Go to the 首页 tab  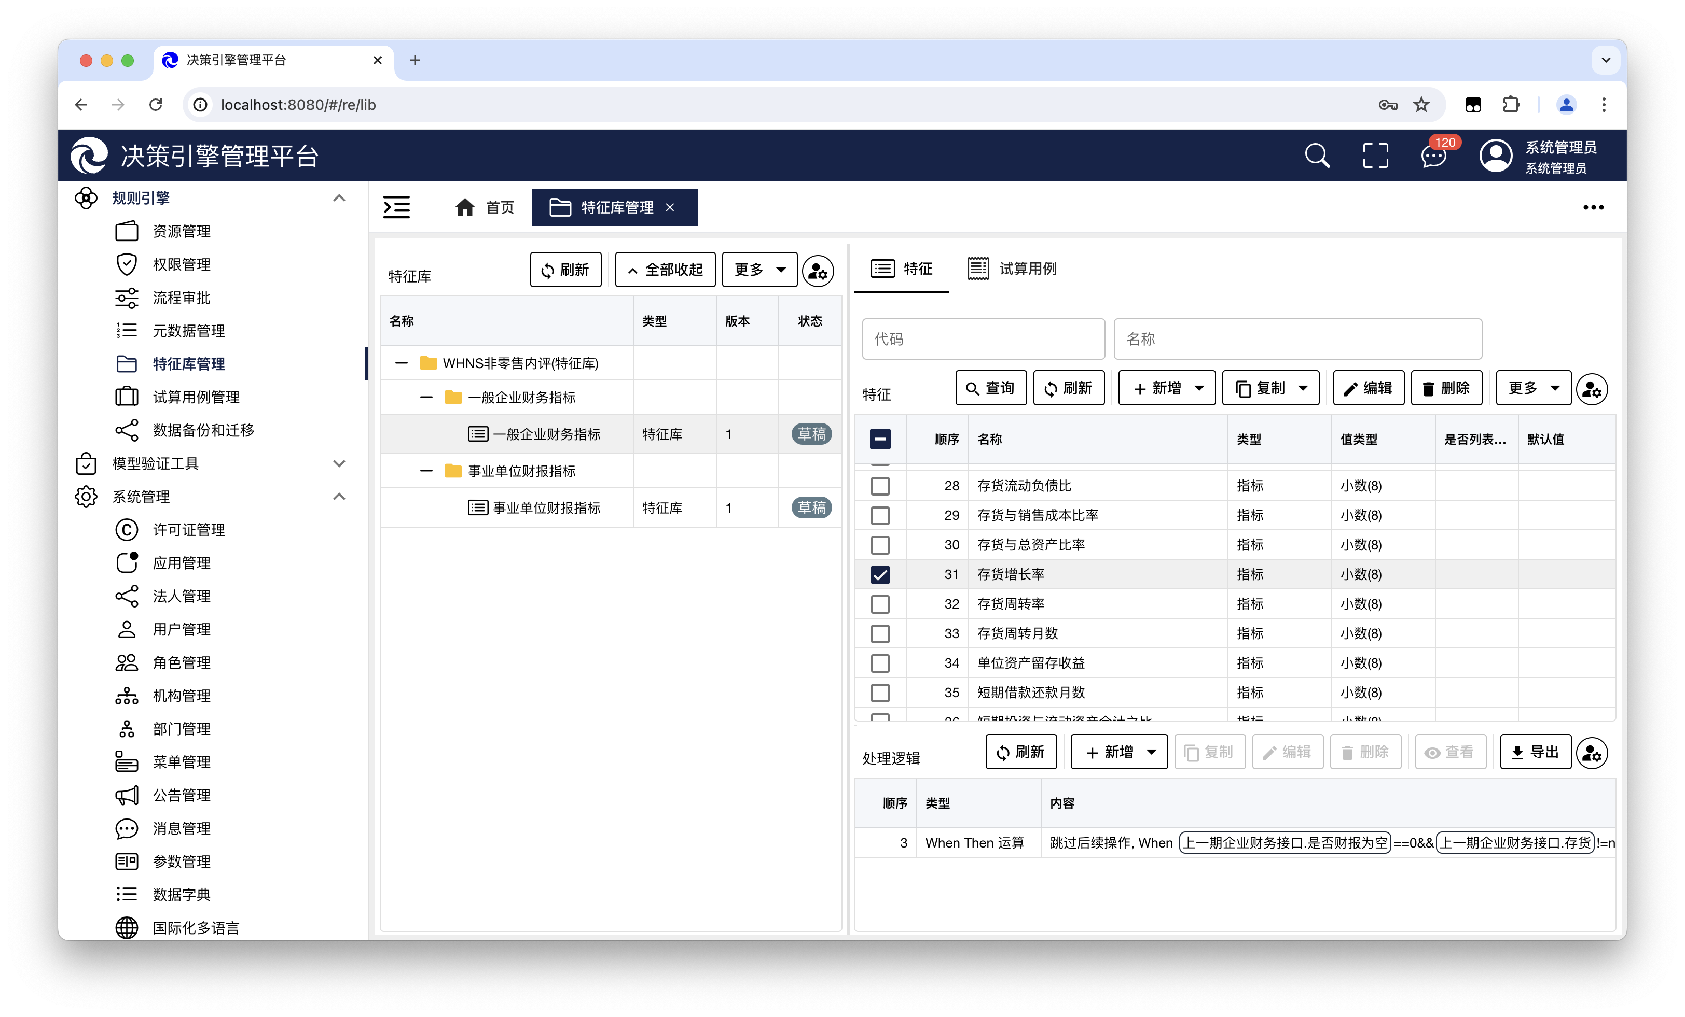pos(484,207)
